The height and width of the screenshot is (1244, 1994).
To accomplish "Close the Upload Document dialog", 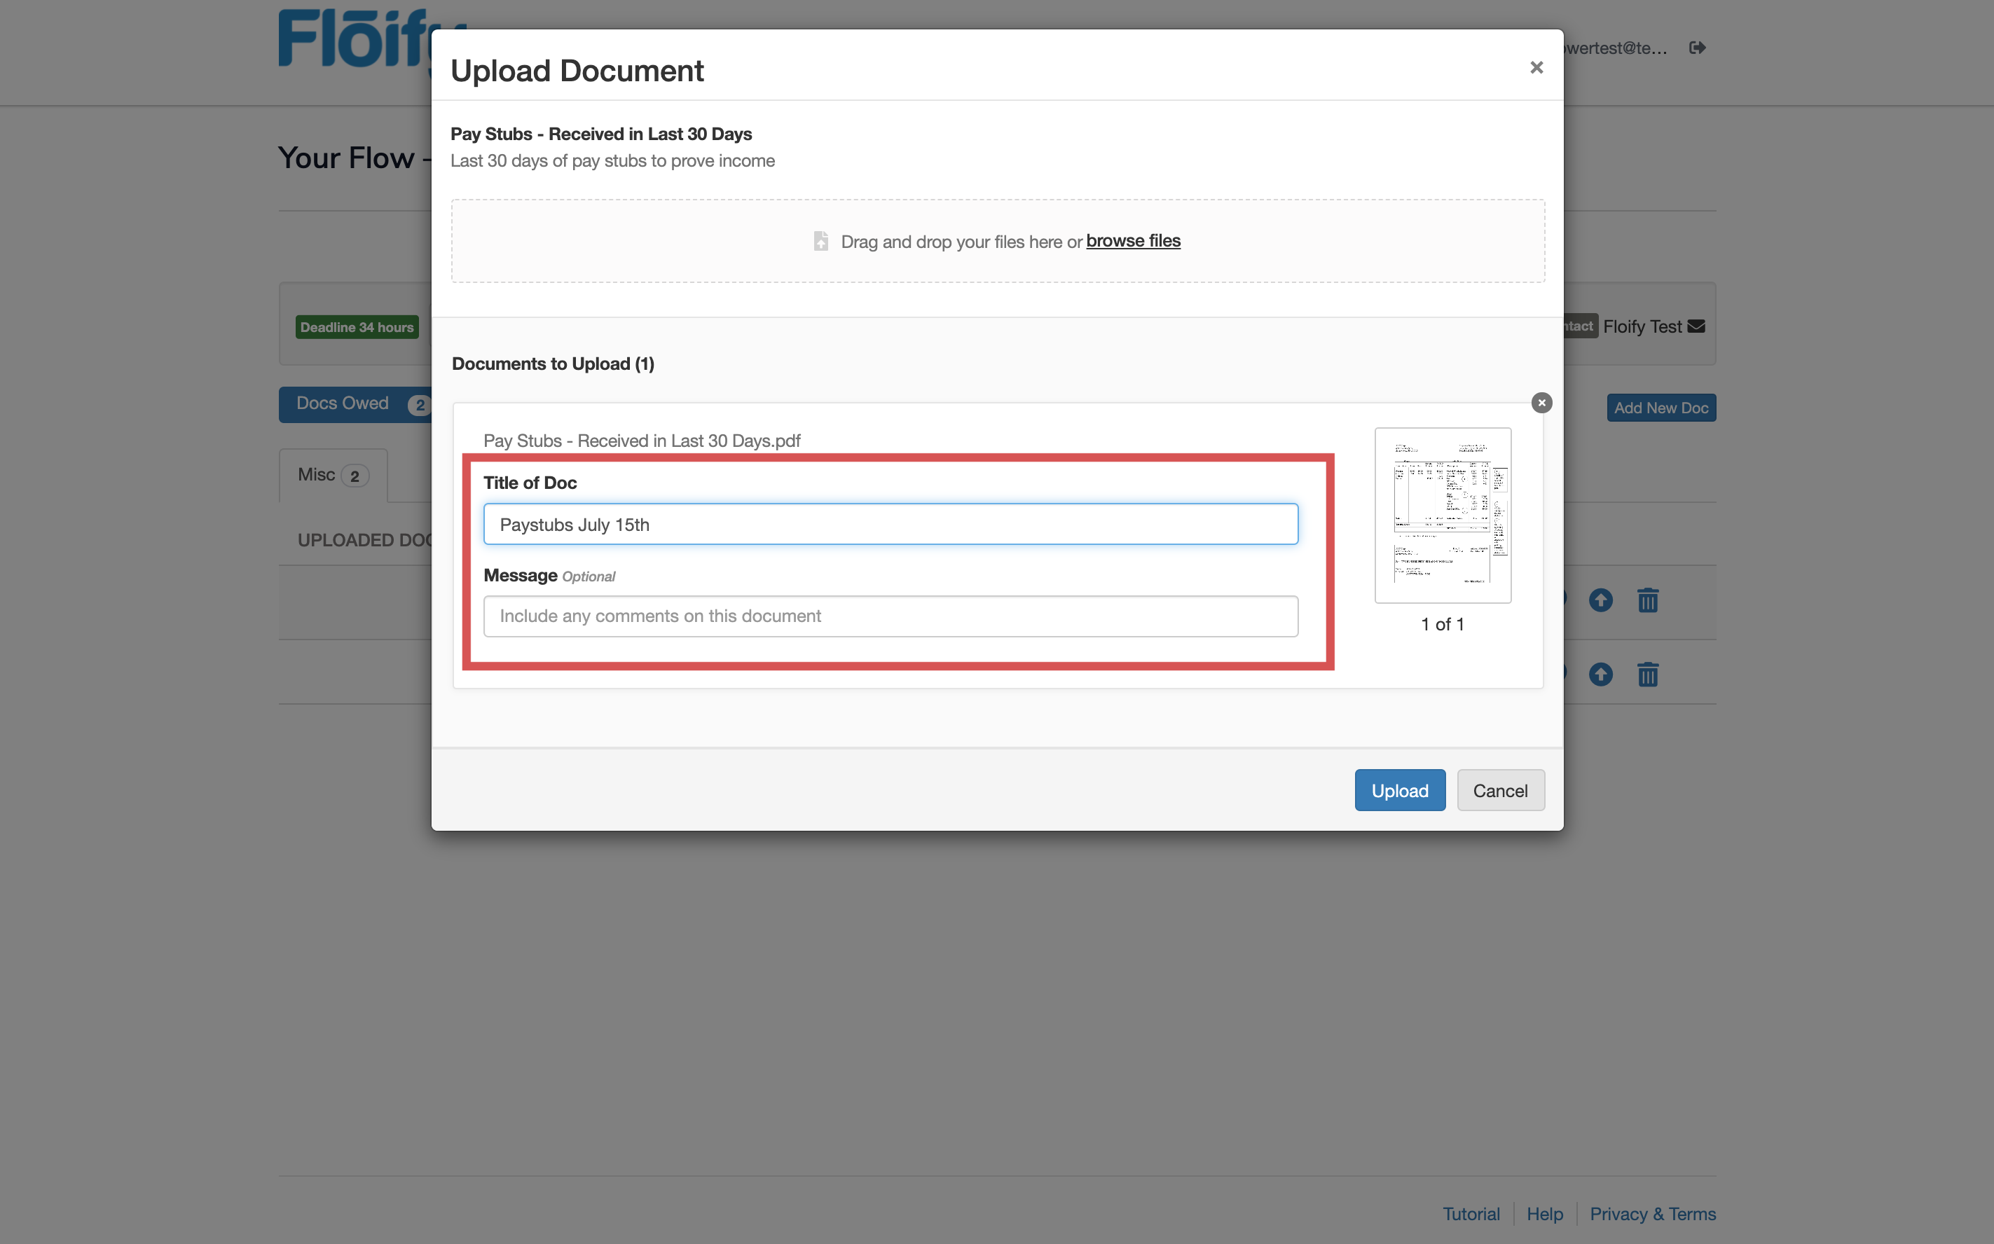I will point(1536,67).
